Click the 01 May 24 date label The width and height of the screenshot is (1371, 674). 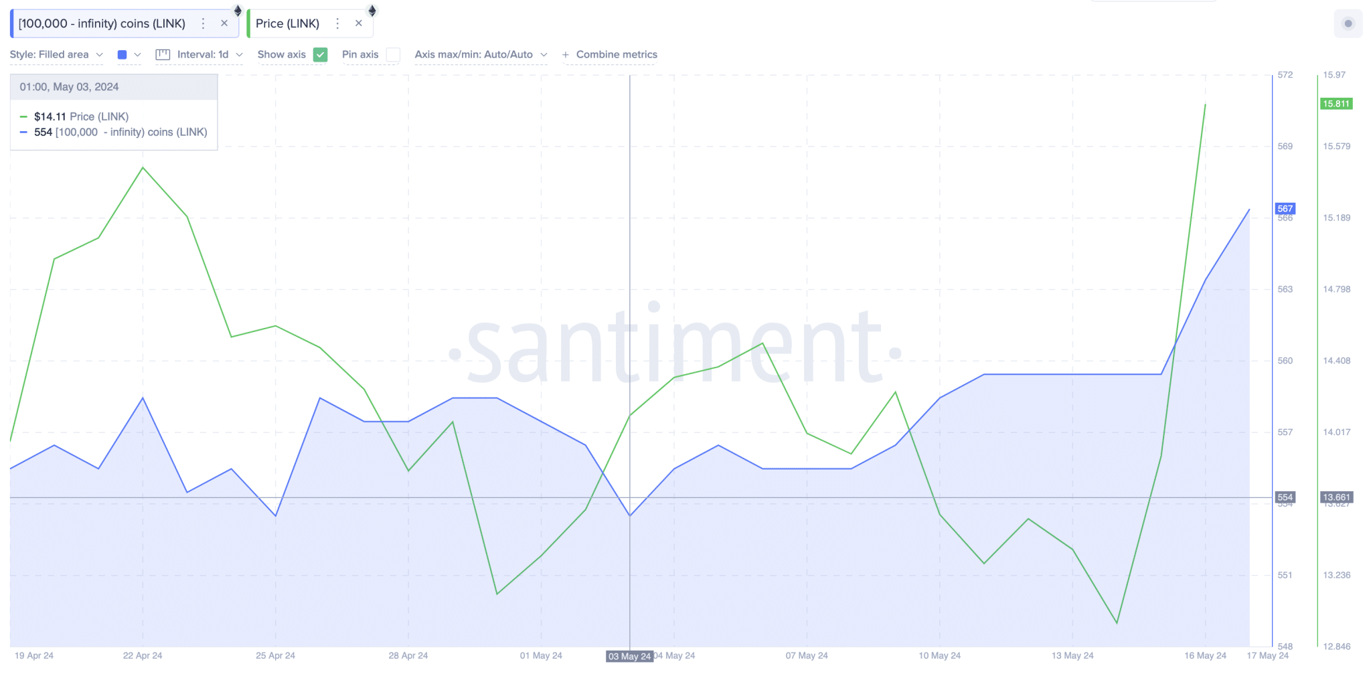coord(541,656)
